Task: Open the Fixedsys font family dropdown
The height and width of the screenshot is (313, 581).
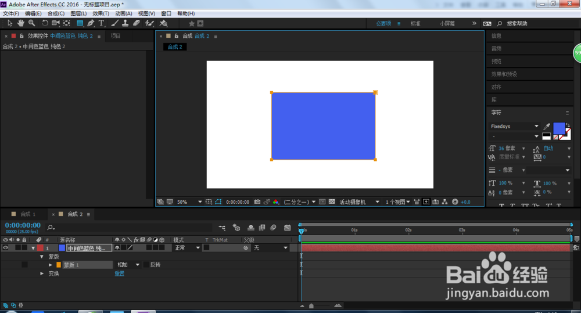Action: tap(514, 127)
